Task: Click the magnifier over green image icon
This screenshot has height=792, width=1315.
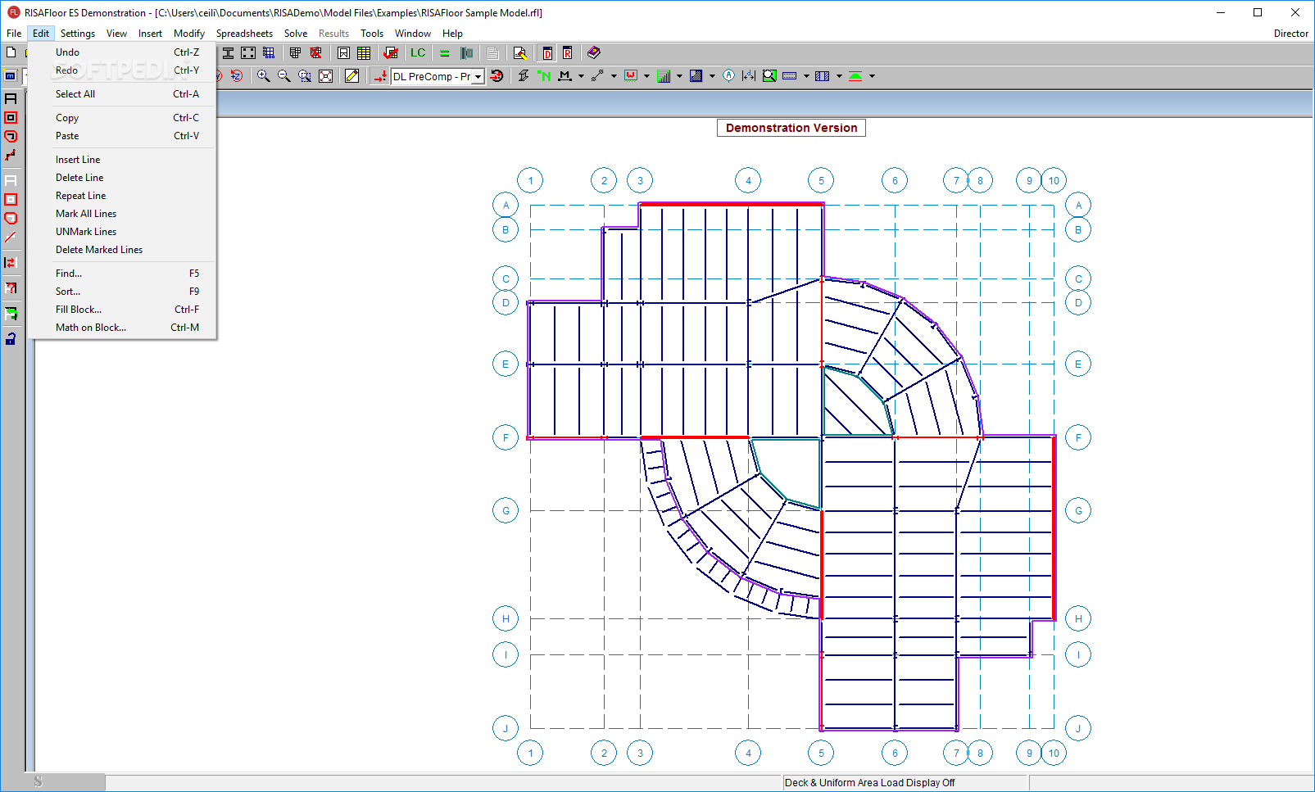Action: [769, 76]
